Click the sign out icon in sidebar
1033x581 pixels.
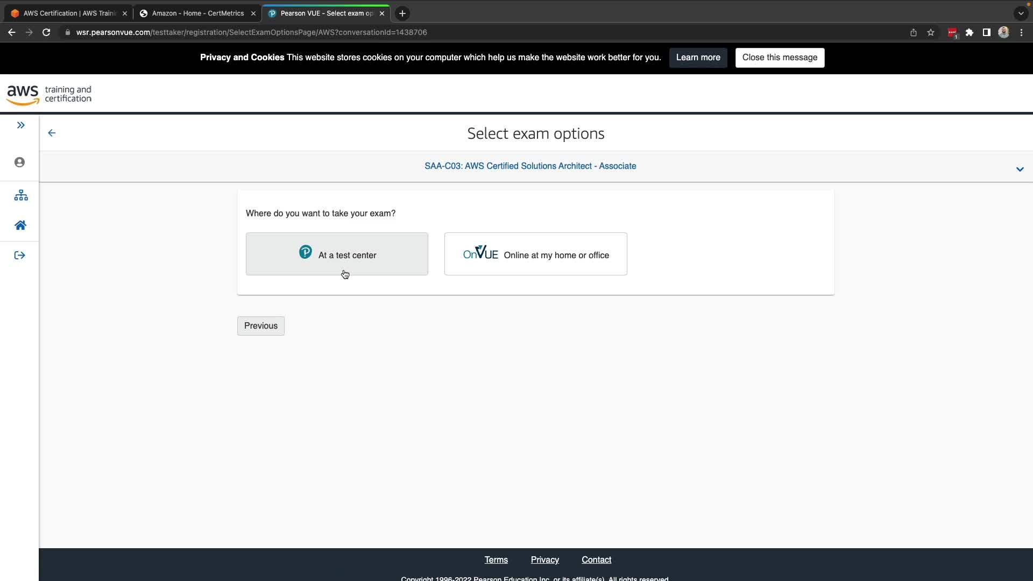[x=20, y=256]
